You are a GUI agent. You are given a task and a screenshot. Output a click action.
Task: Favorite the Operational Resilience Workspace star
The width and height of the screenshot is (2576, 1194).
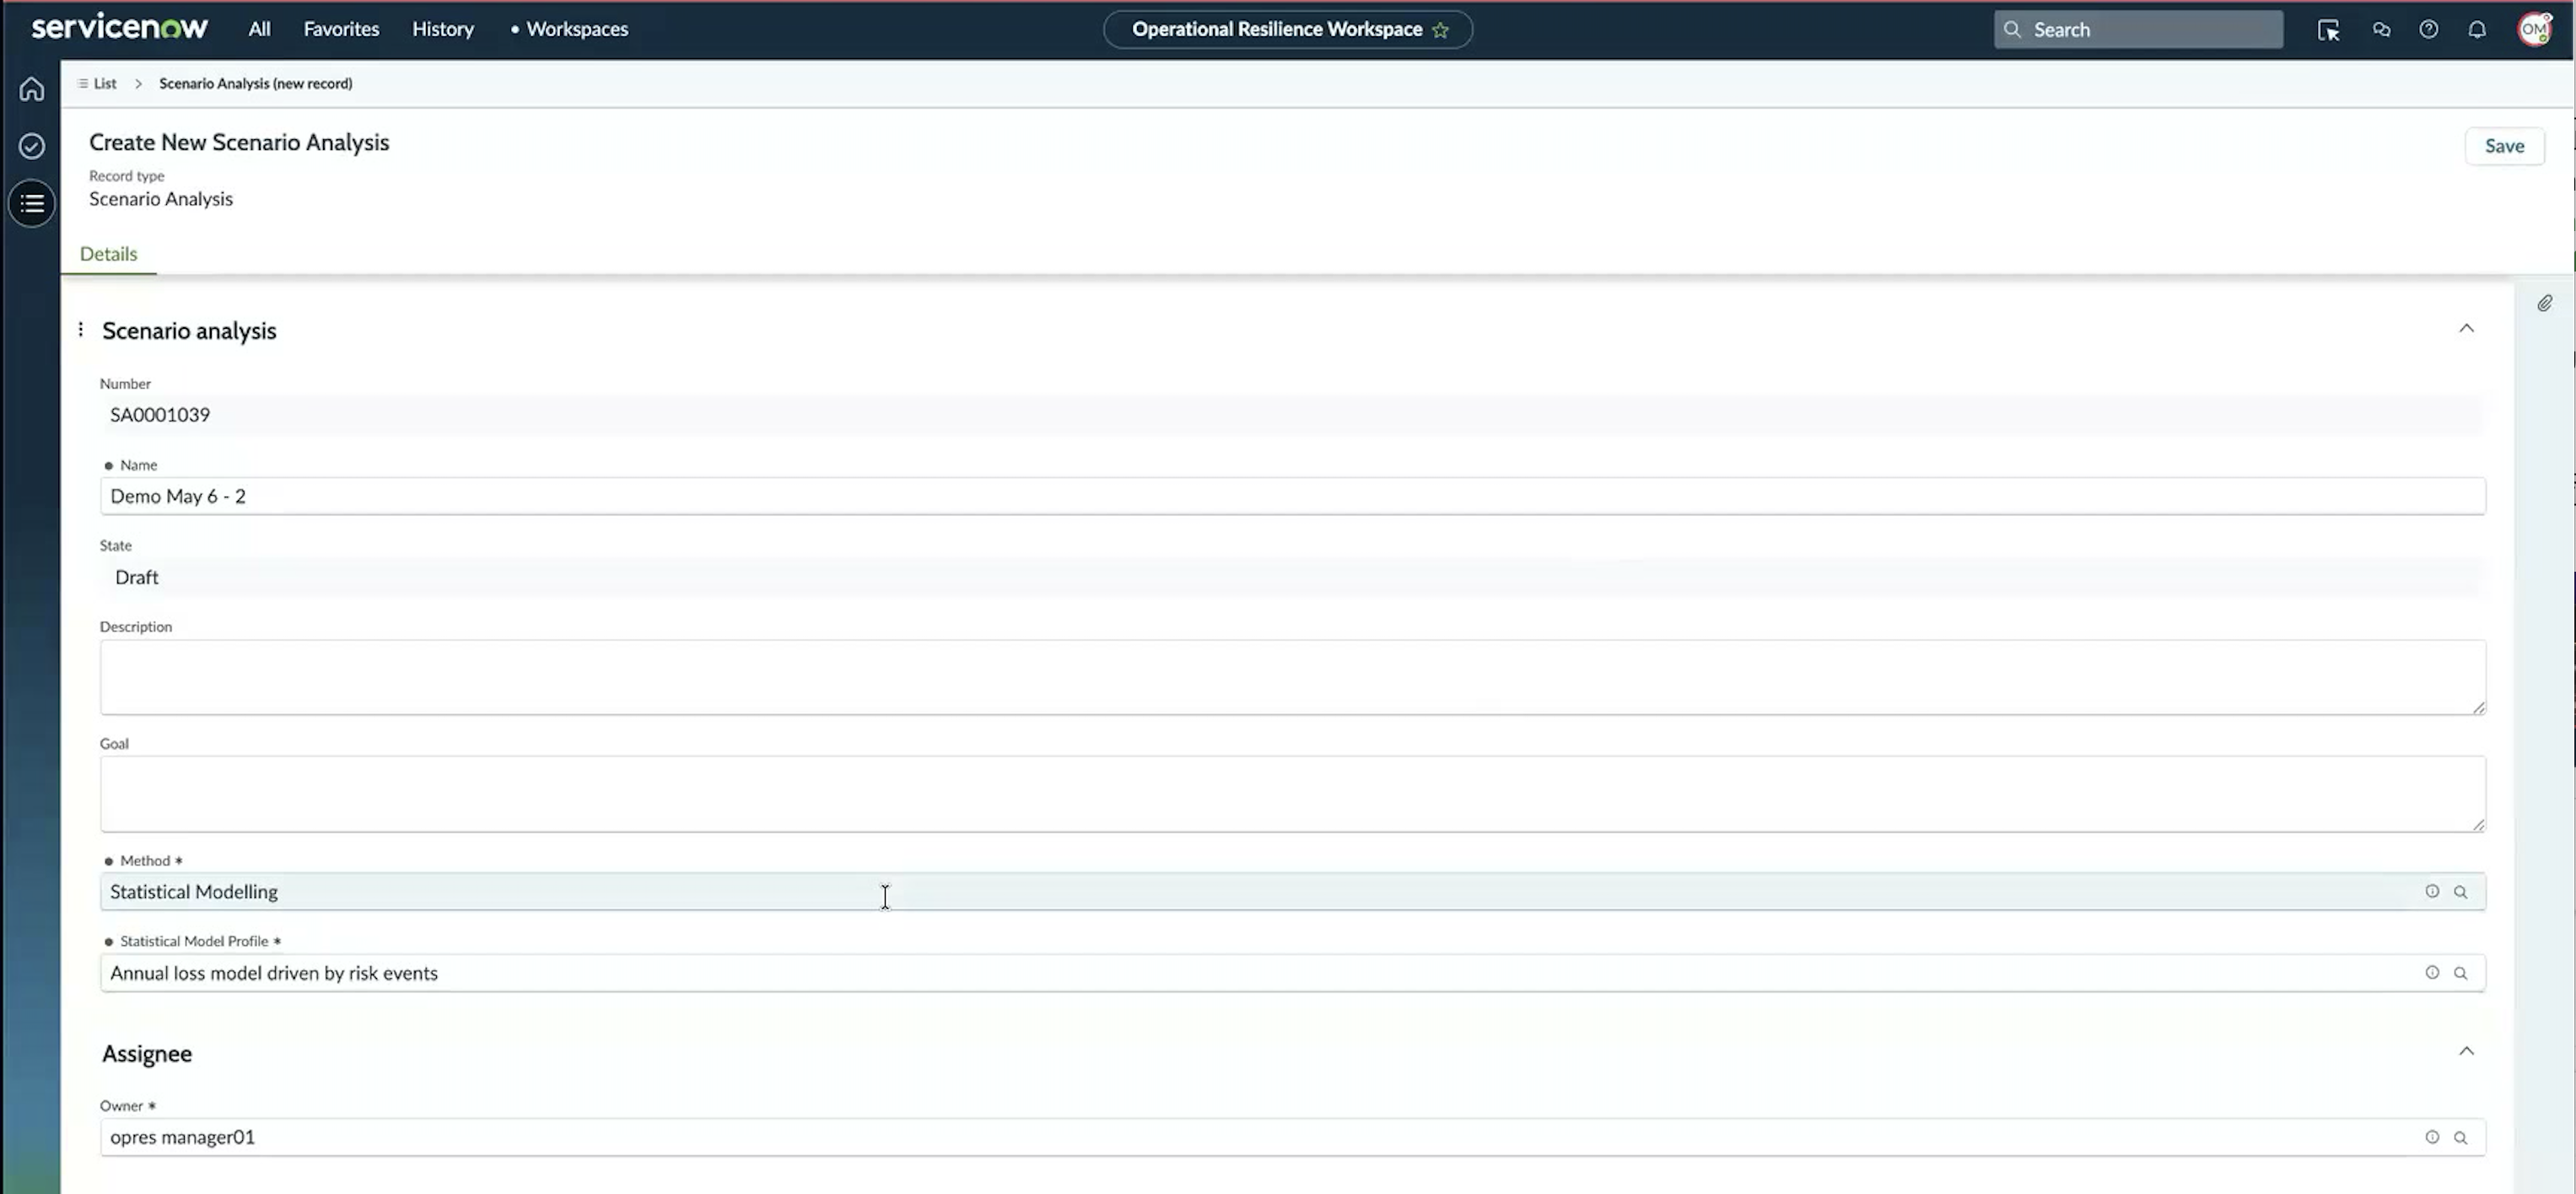pyautogui.click(x=1440, y=30)
